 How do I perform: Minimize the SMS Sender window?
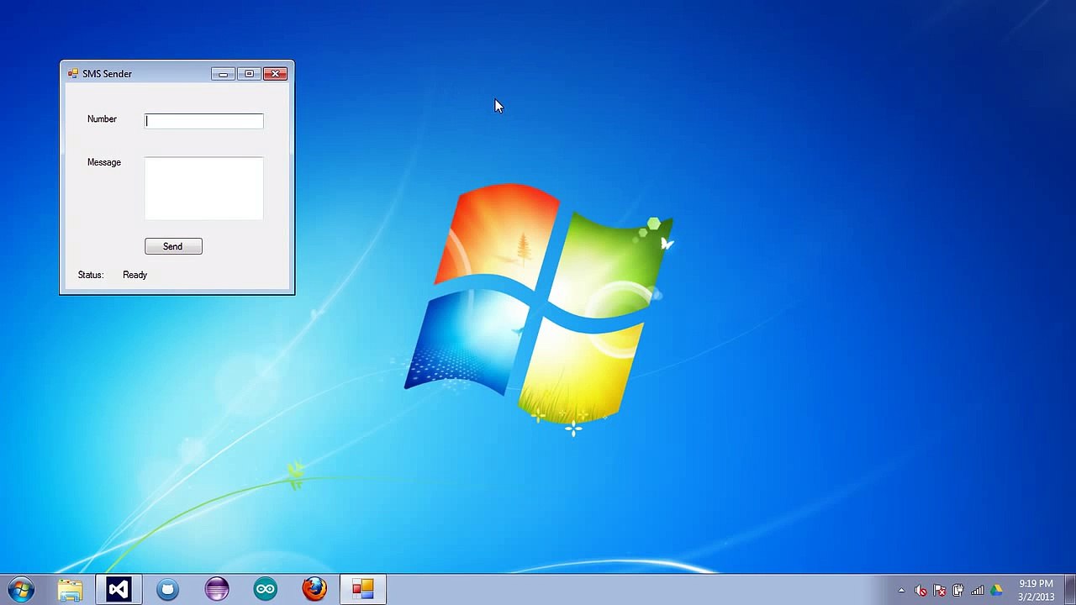pyautogui.click(x=223, y=74)
